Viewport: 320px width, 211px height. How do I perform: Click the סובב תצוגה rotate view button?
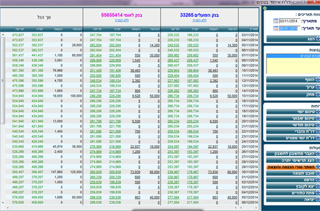[x=293, y=174]
